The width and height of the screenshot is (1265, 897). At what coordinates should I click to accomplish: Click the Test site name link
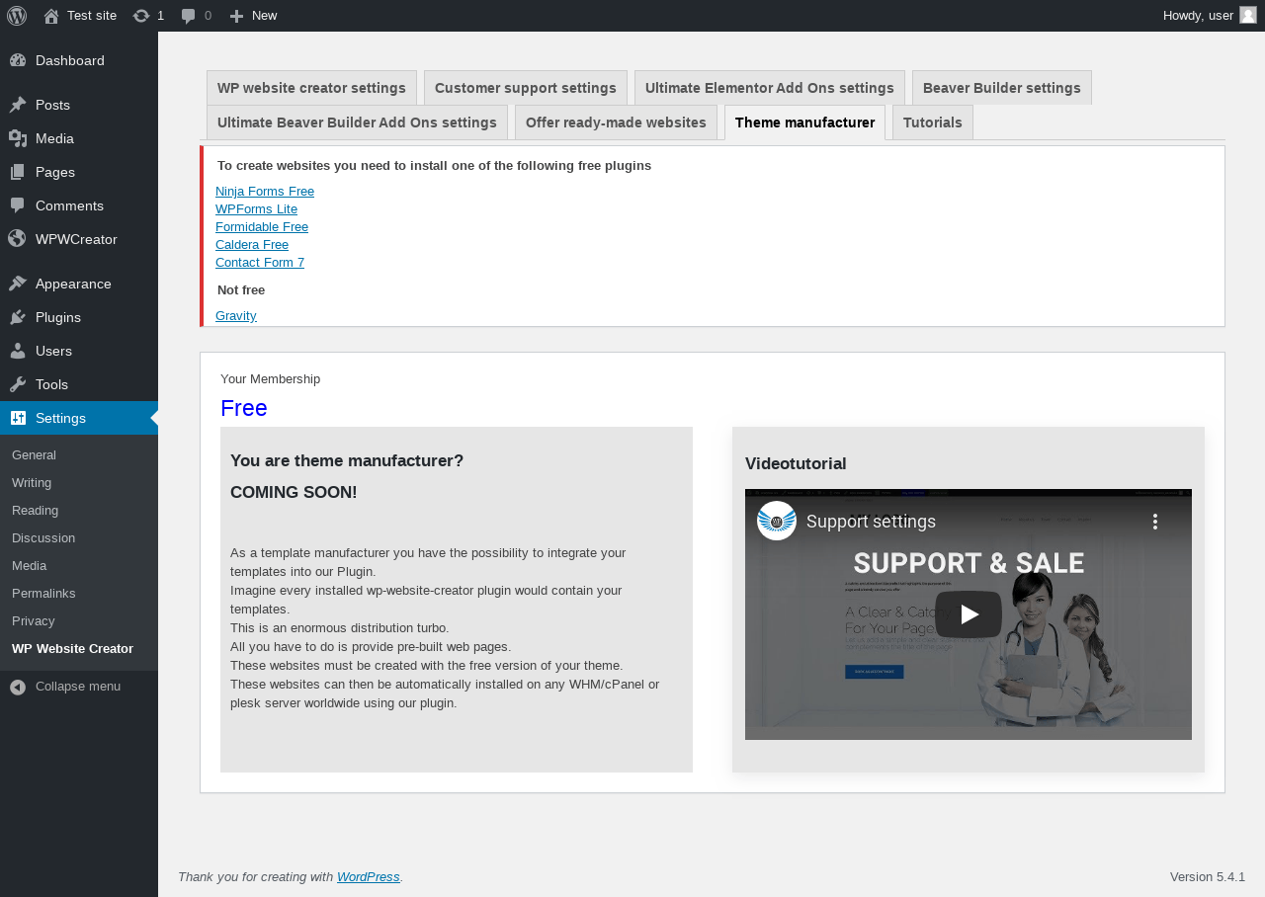[x=92, y=16]
